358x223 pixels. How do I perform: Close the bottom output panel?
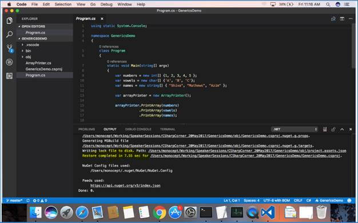point(351,129)
